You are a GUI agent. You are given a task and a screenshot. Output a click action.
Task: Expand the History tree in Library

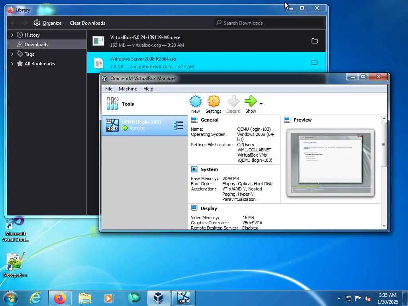coord(12,35)
